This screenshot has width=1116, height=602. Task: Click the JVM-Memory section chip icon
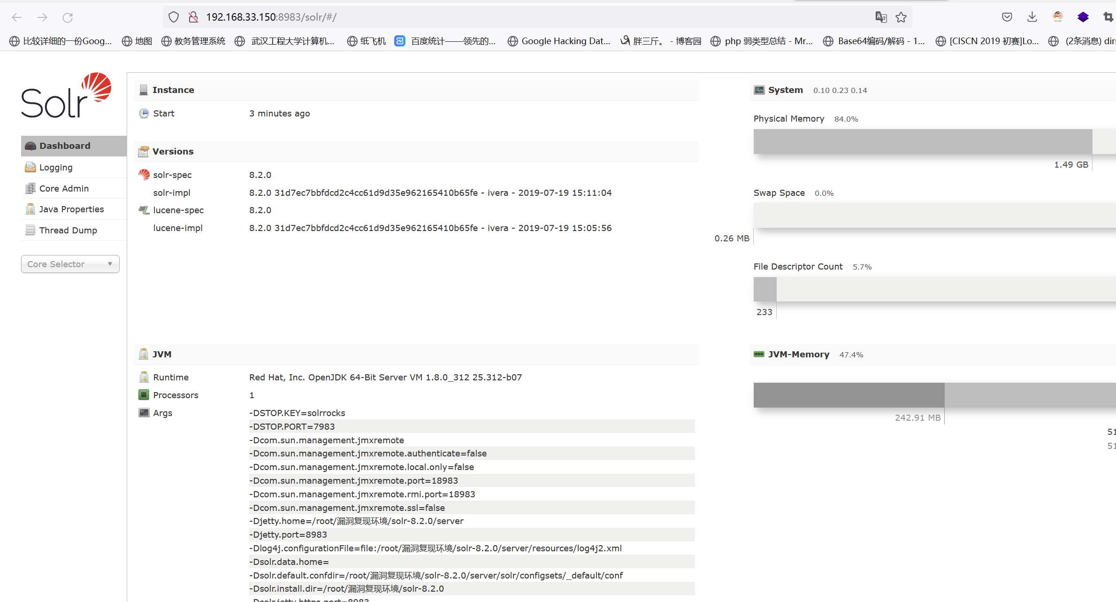[x=759, y=354]
